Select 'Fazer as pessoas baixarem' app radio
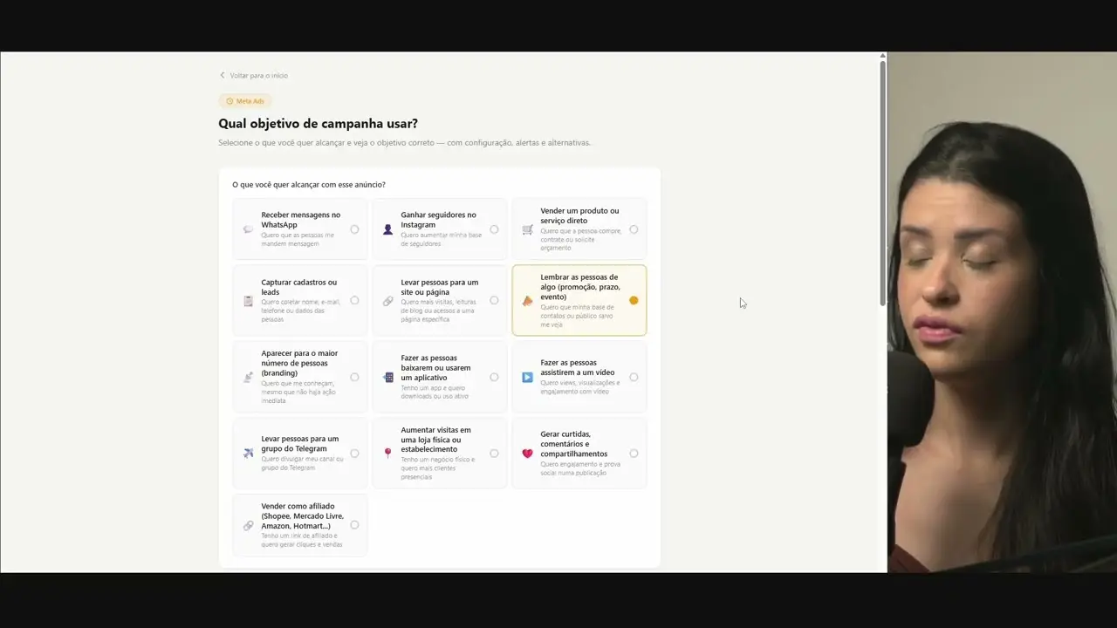Viewport: 1117px width, 628px height. pos(494,377)
